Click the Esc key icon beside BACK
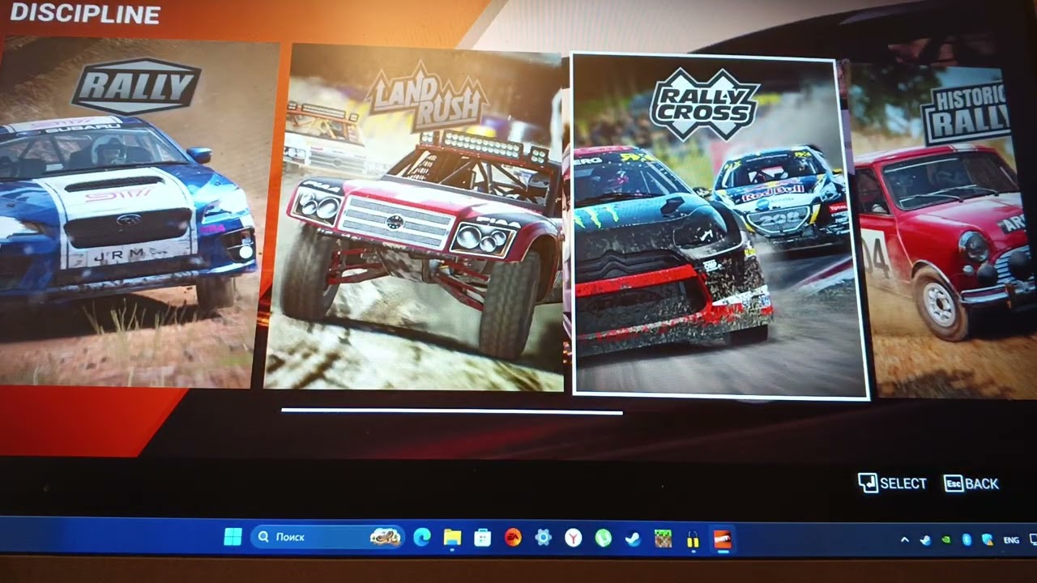Screen dimensions: 1037x583 [x=954, y=483]
